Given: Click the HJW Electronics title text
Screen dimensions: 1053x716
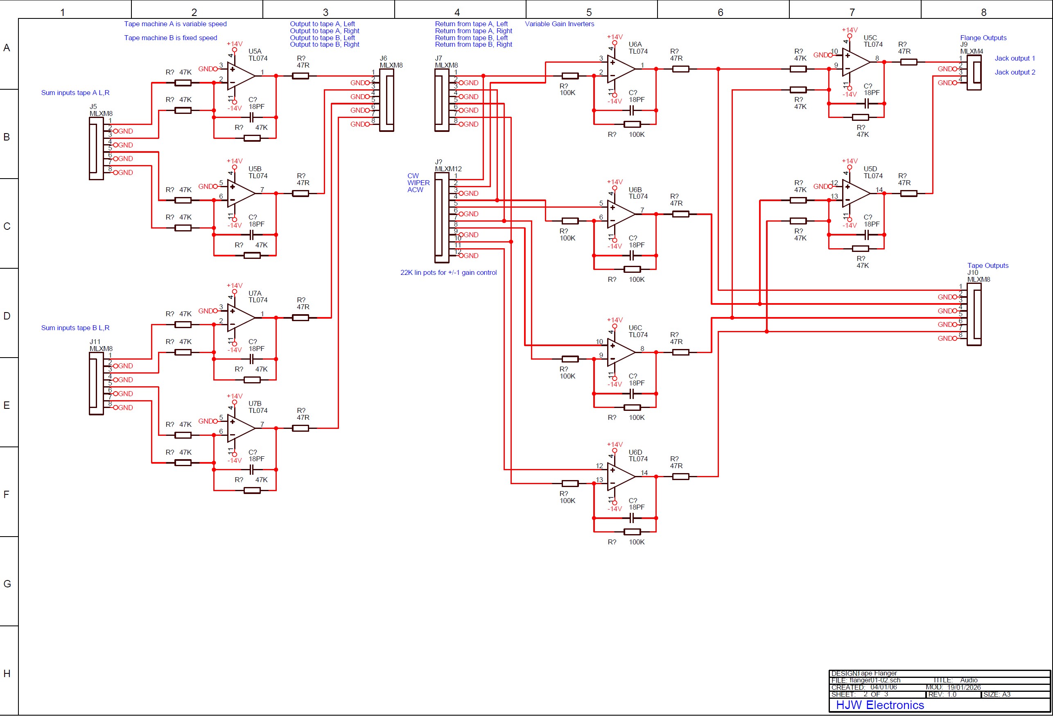Looking at the screenshot, I should click(879, 705).
